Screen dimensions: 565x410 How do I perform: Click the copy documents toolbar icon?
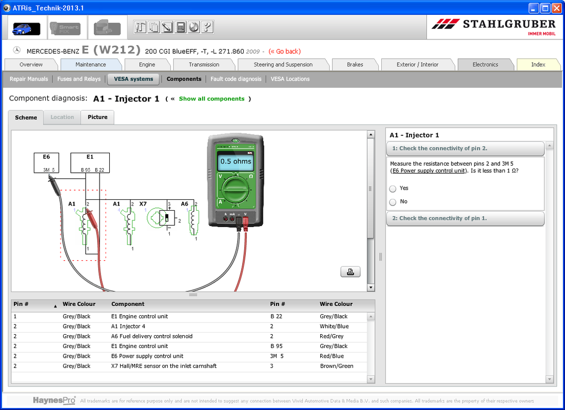click(x=153, y=27)
